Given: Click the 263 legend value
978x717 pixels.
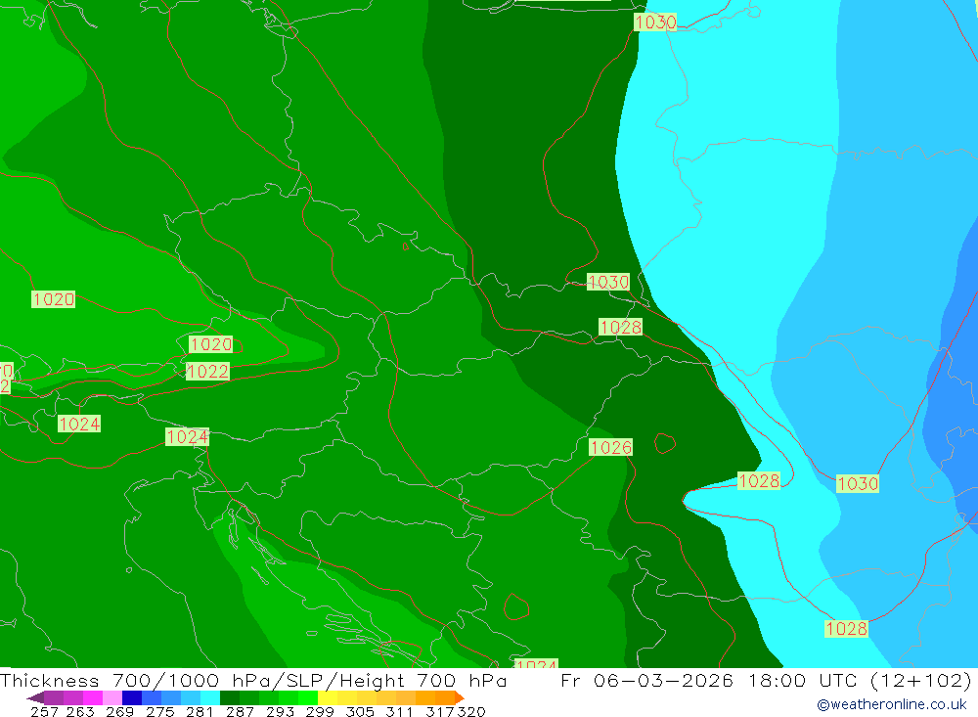Looking at the screenshot, I should point(80,712).
